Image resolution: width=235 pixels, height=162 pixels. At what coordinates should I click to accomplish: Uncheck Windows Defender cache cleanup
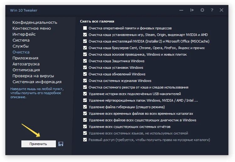click(85, 61)
